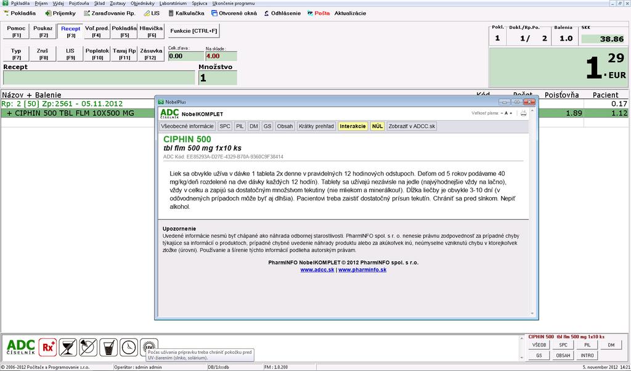This screenshot has height=371, width=631.
Task: Open the www.pharminfo.sk link
Action: tap(362, 269)
